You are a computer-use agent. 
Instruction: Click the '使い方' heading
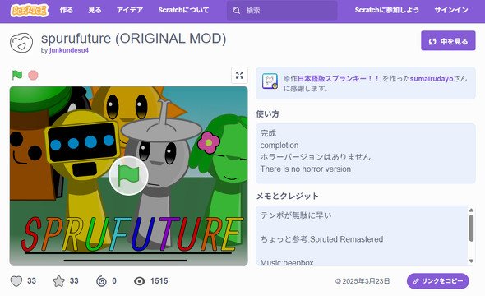click(267, 114)
